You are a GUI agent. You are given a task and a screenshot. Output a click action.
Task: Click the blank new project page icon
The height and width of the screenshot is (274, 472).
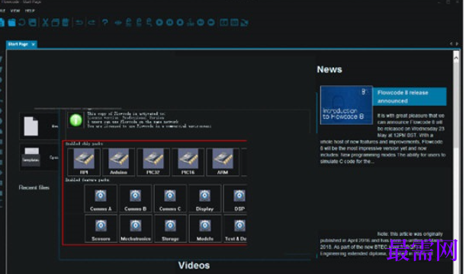coord(31,126)
